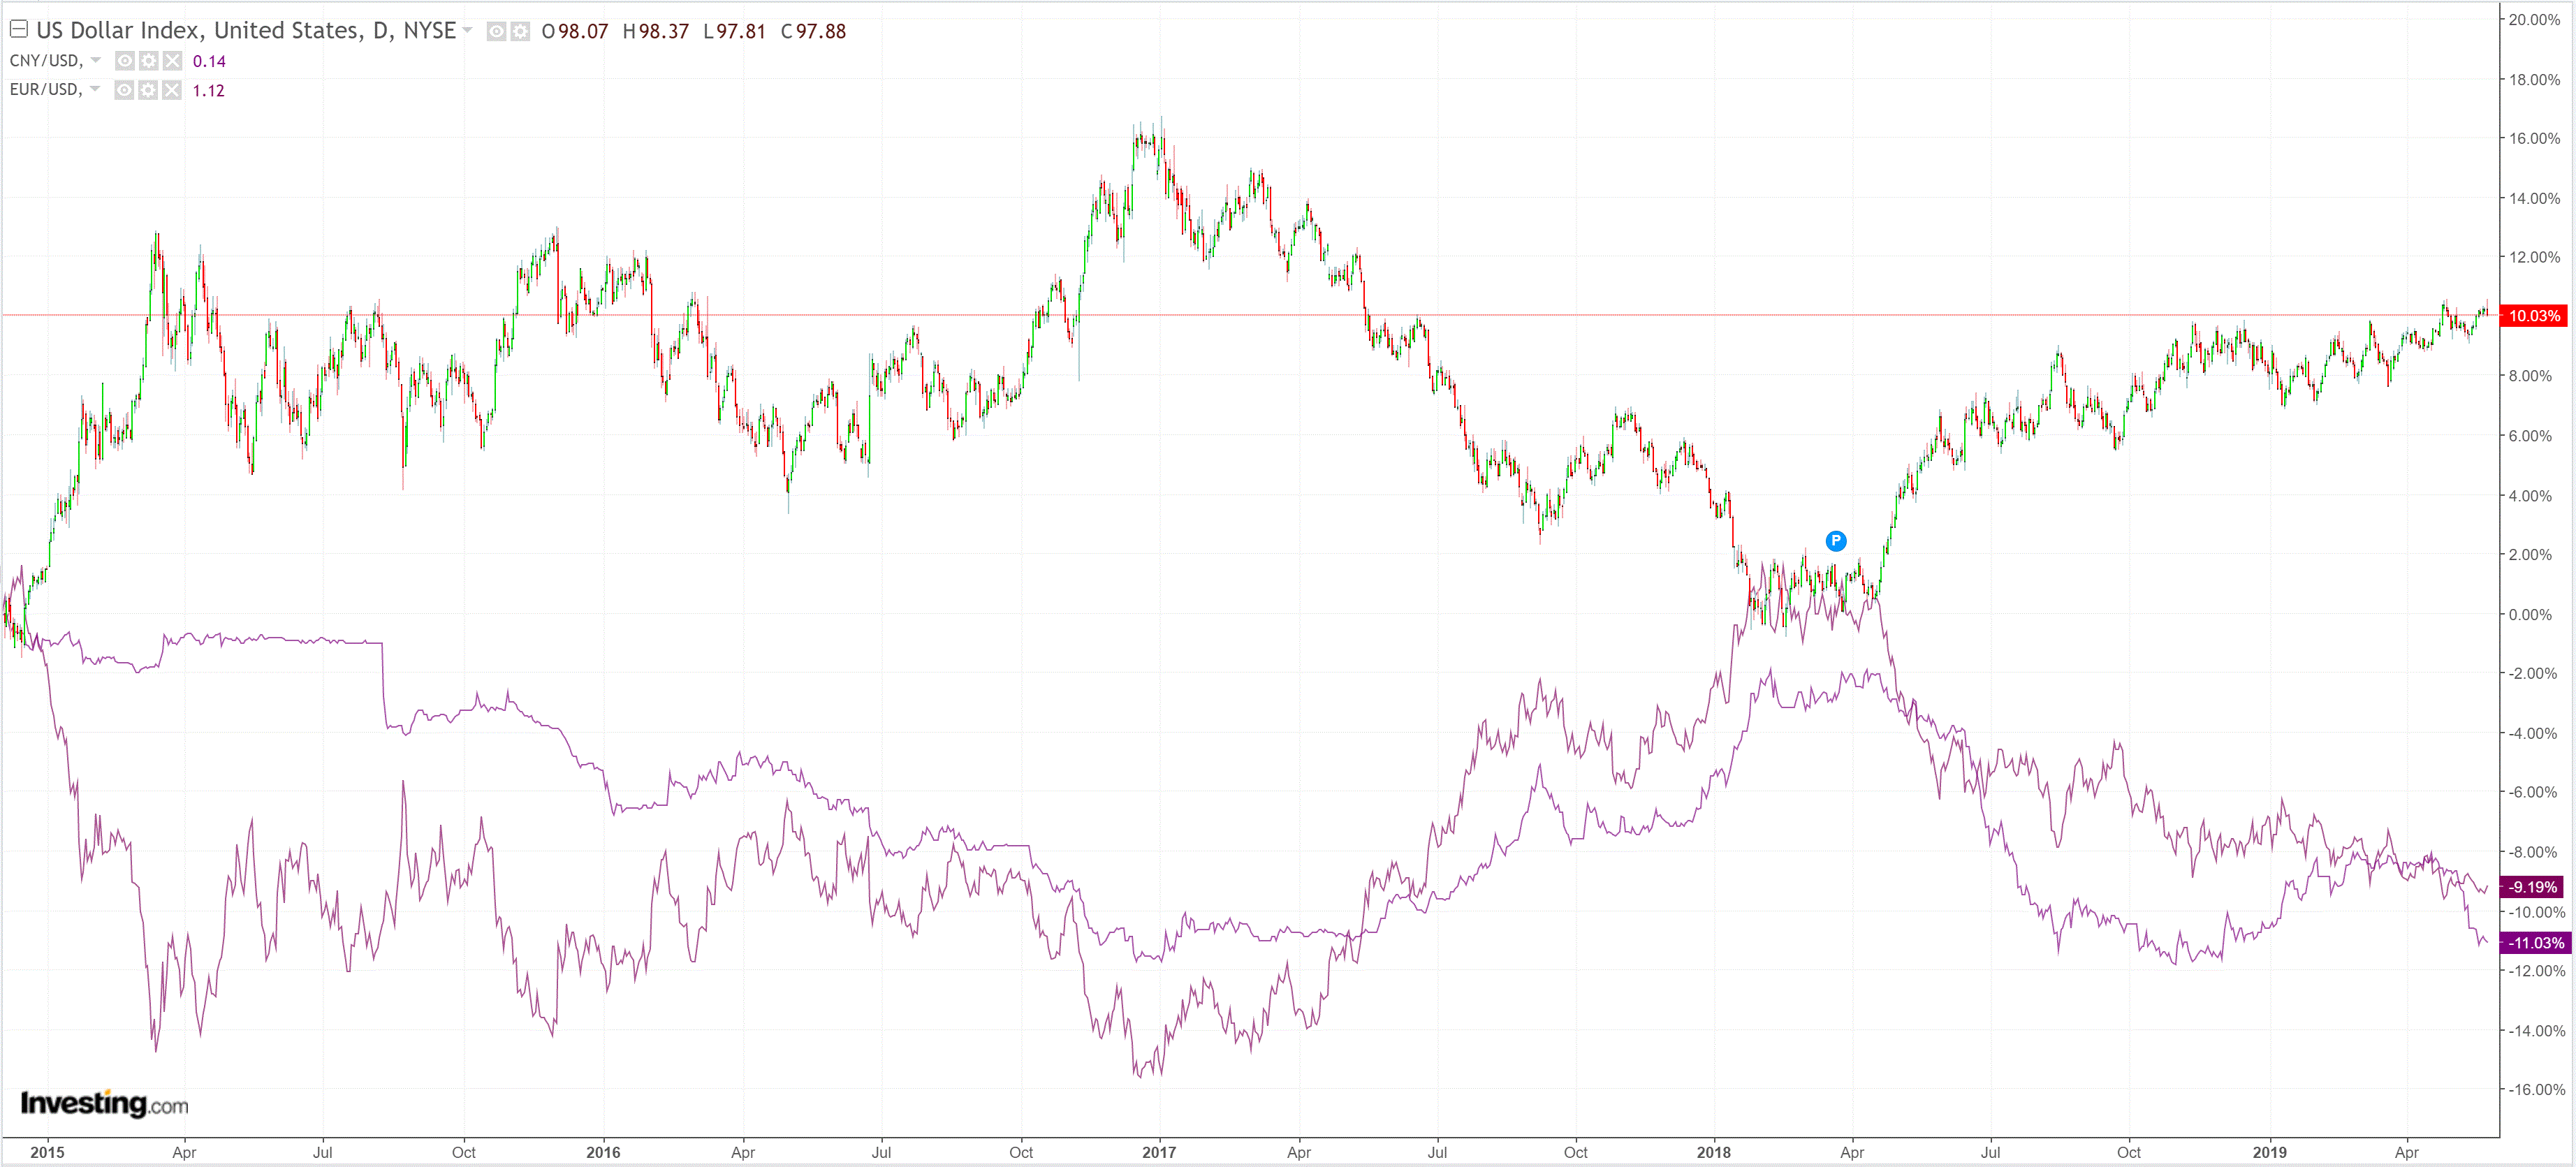The height and width of the screenshot is (1167, 2576).
Task: Open CNY/USD format settings gear
Action: pos(148,61)
